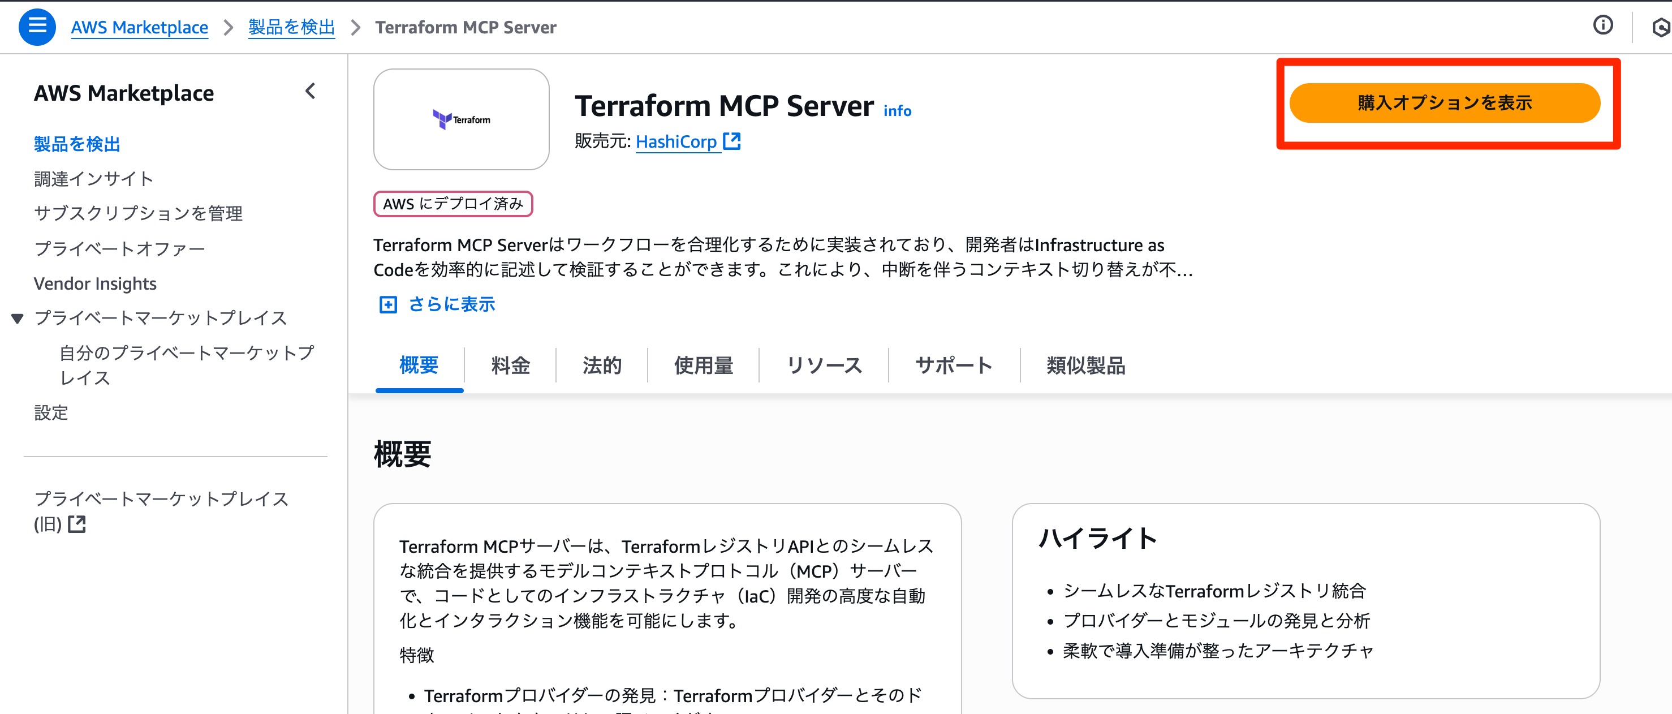Open the リソース tab
The image size is (1672, 714).
(x=824, y=365)
